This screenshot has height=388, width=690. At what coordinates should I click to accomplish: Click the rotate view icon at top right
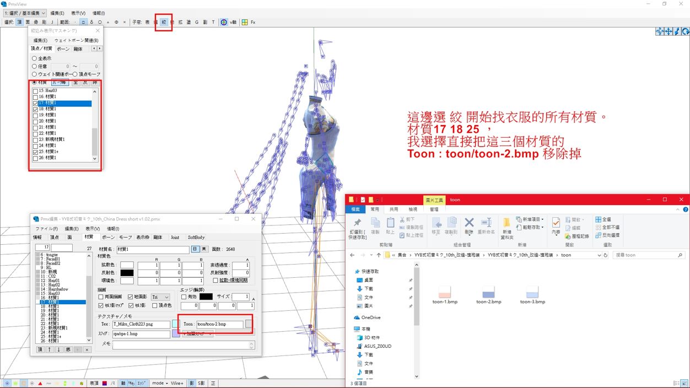686,32
